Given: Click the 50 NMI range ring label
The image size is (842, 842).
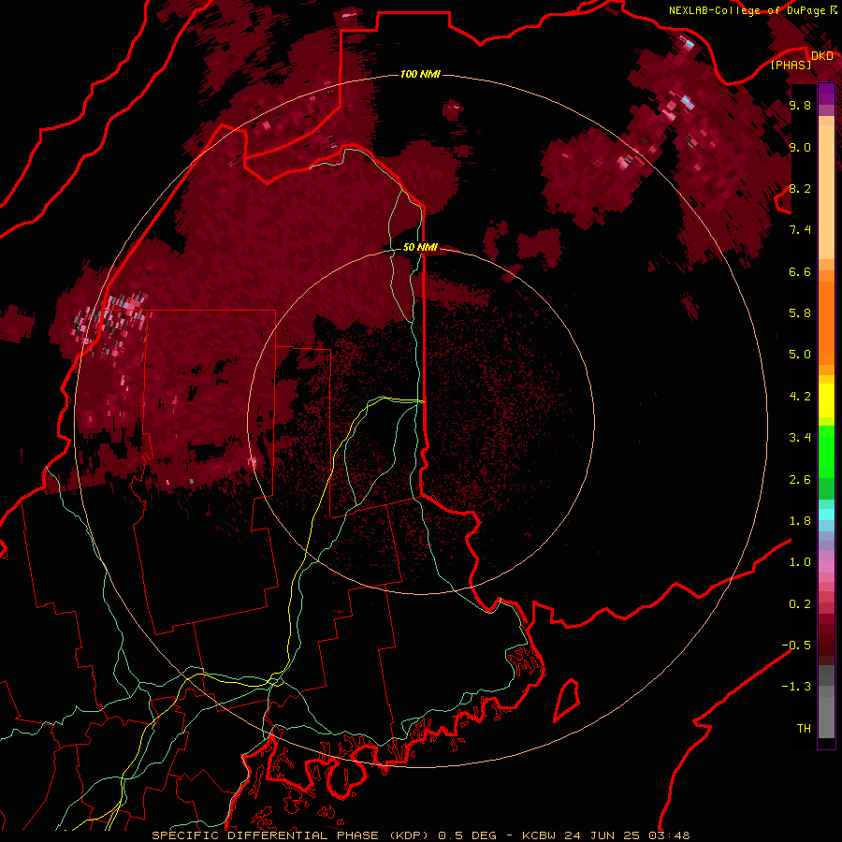Looking at the screenshot, I should coord(420,247).
